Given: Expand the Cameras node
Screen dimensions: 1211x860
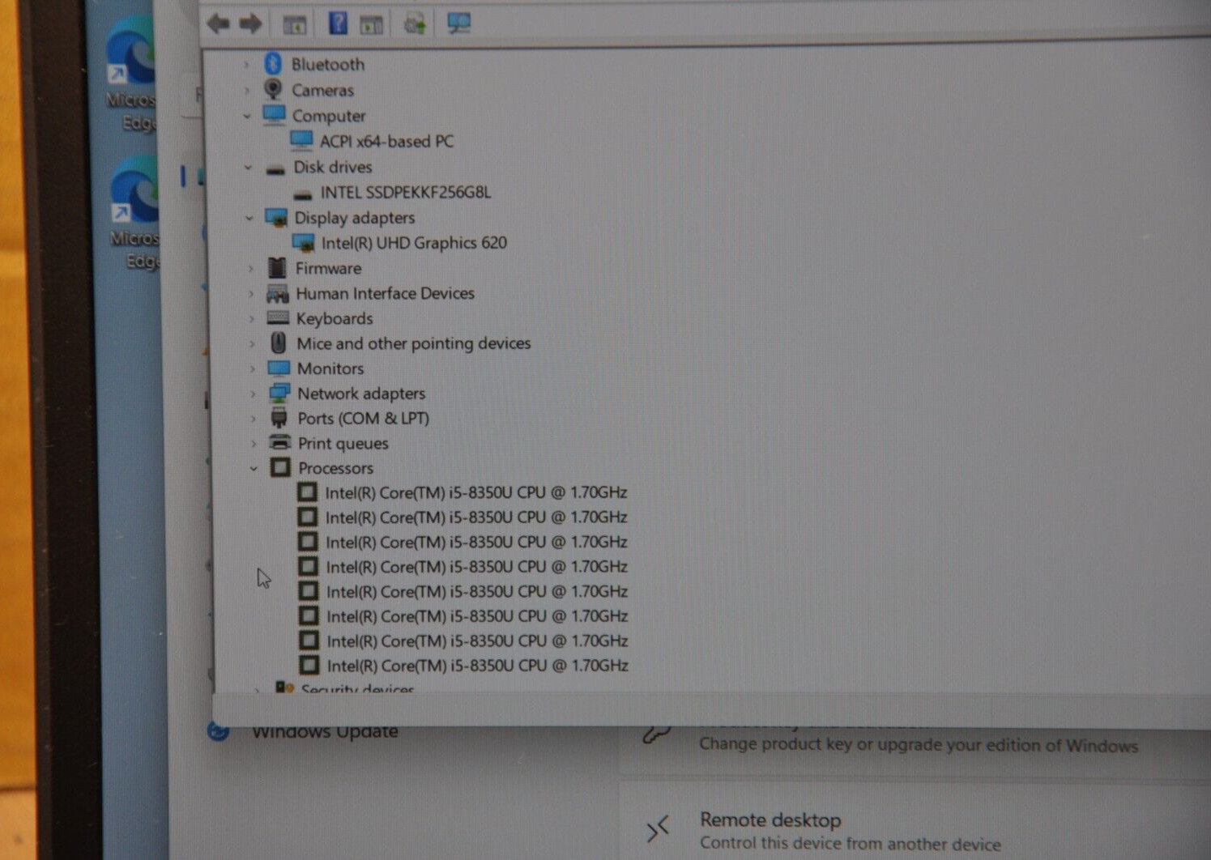Looking at the screenshot, I should click(246, 90).
